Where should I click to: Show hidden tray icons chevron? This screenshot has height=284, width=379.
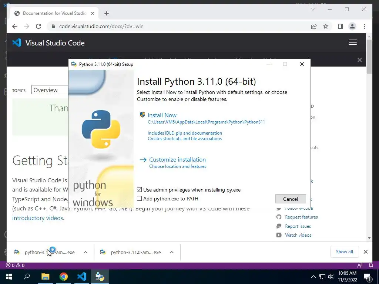[313, 277]
